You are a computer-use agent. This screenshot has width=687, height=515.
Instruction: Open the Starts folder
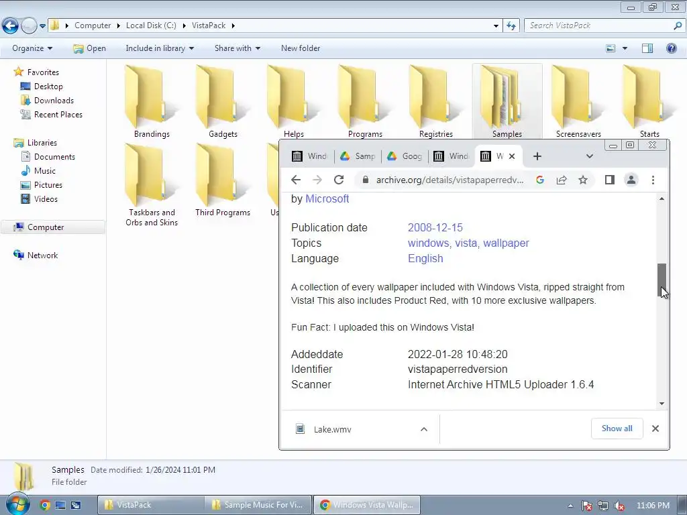(649, 102)
